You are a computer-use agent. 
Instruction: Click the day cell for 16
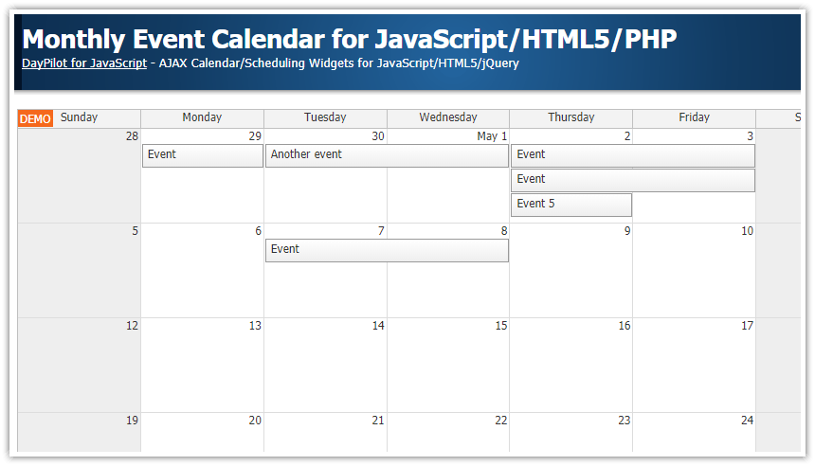[571, 369]
